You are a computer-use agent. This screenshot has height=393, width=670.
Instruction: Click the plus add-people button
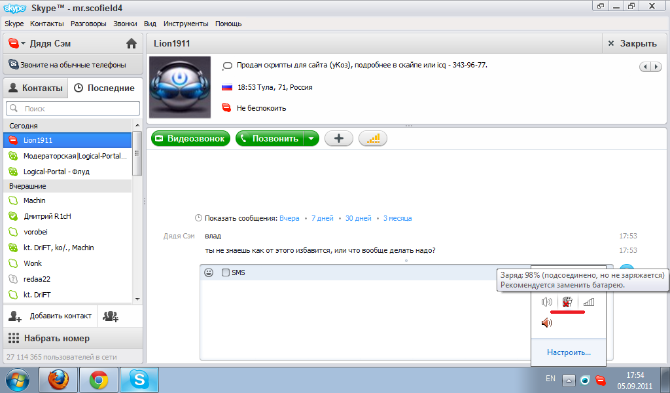339,139
